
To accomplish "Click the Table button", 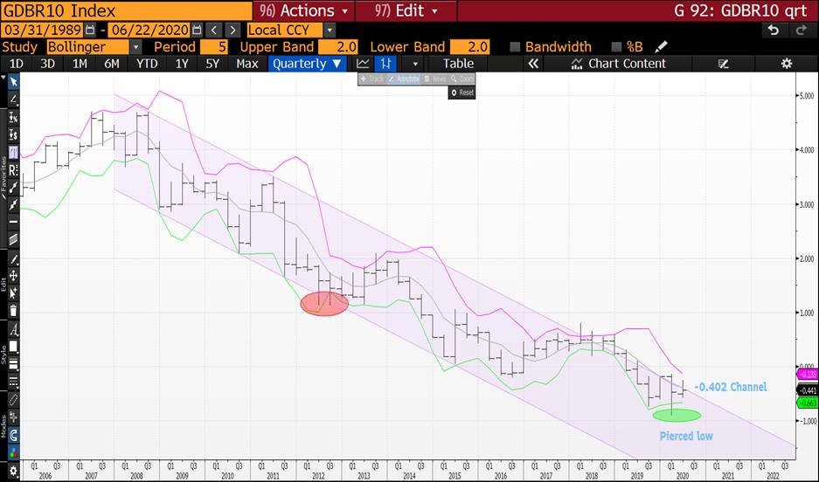I will tap(458, 64).
